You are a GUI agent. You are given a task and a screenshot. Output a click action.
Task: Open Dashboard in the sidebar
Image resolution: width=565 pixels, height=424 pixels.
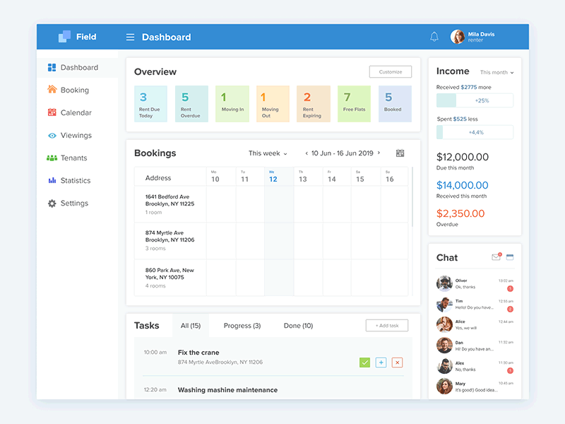[78, 67]
